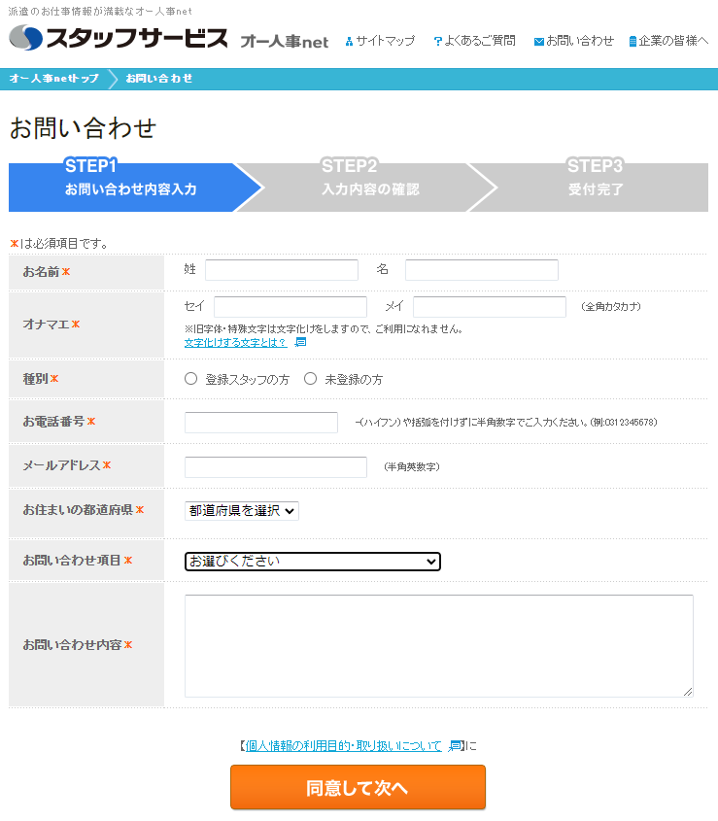Focus the お電話番号 input field
718x821 pixels.
click(261, 423)
